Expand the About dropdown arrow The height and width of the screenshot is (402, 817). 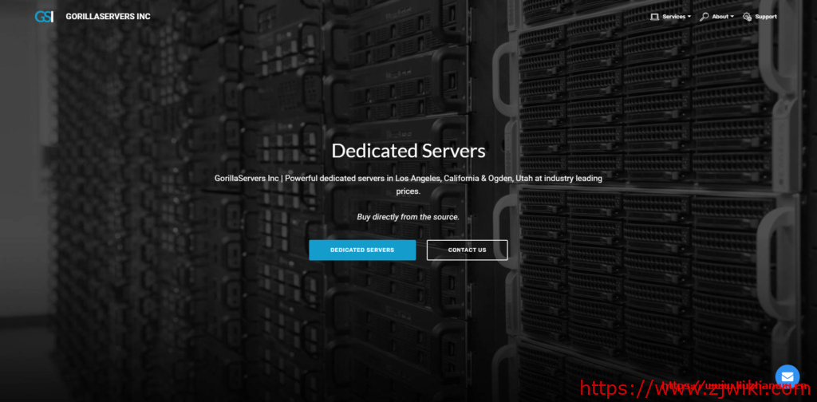tap(732, 17)
